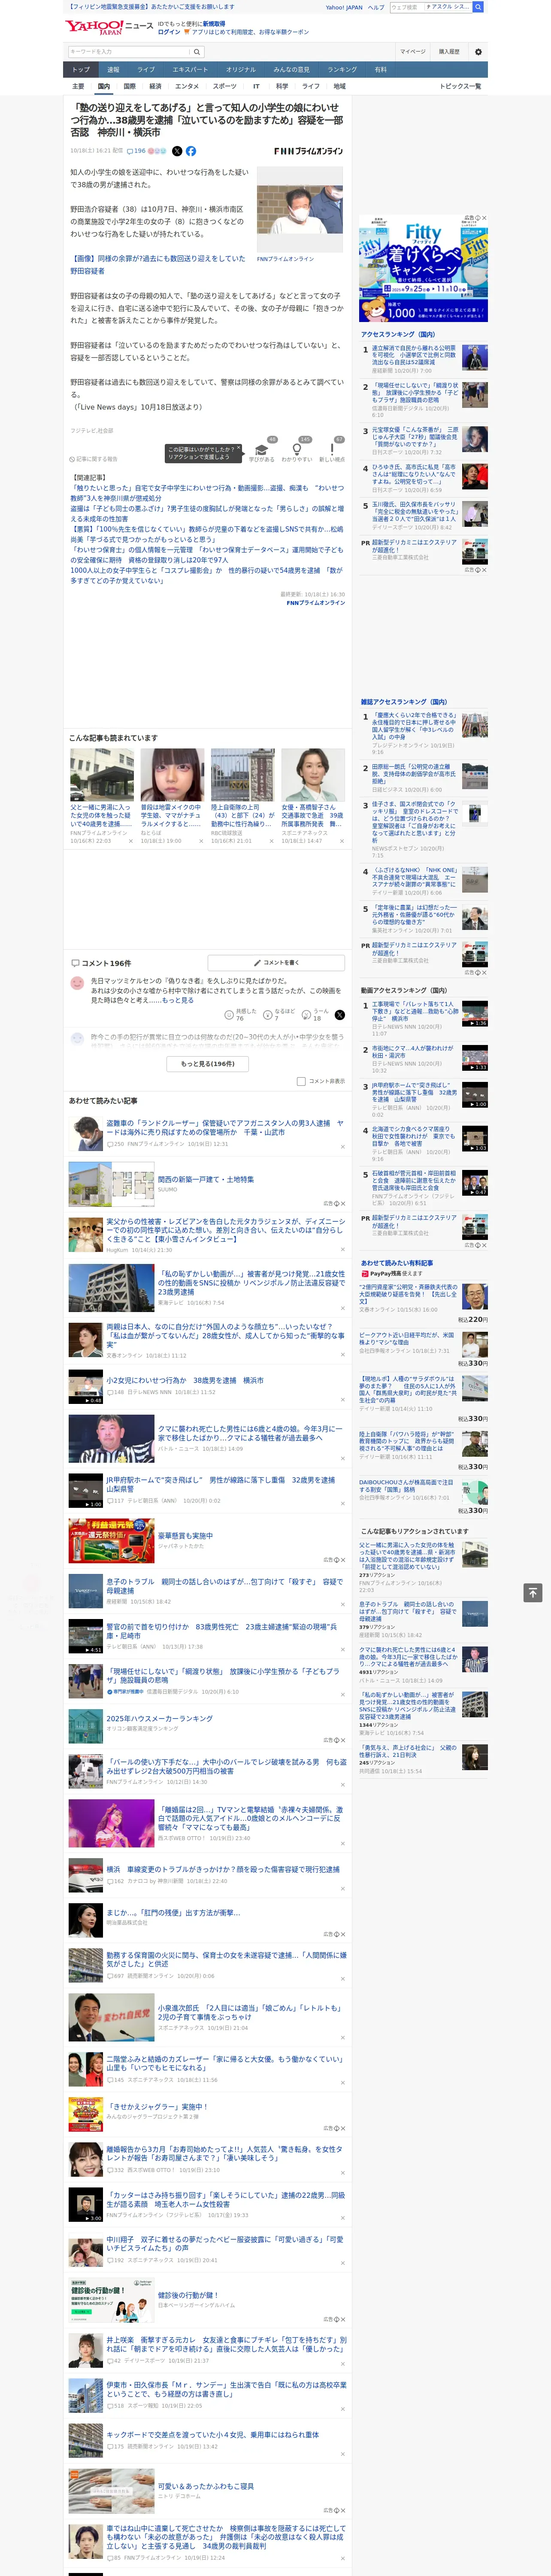Select the ランキング tab
This screenshot has width=551, height=2576.
tap(342, 69)
